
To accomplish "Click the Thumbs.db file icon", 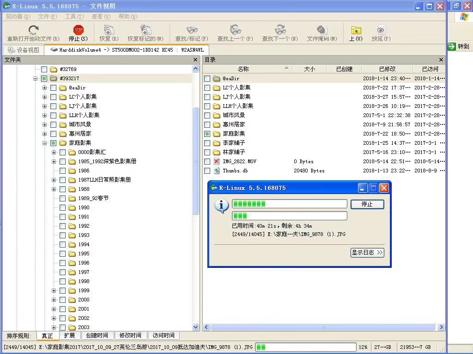I will (216, 171).
